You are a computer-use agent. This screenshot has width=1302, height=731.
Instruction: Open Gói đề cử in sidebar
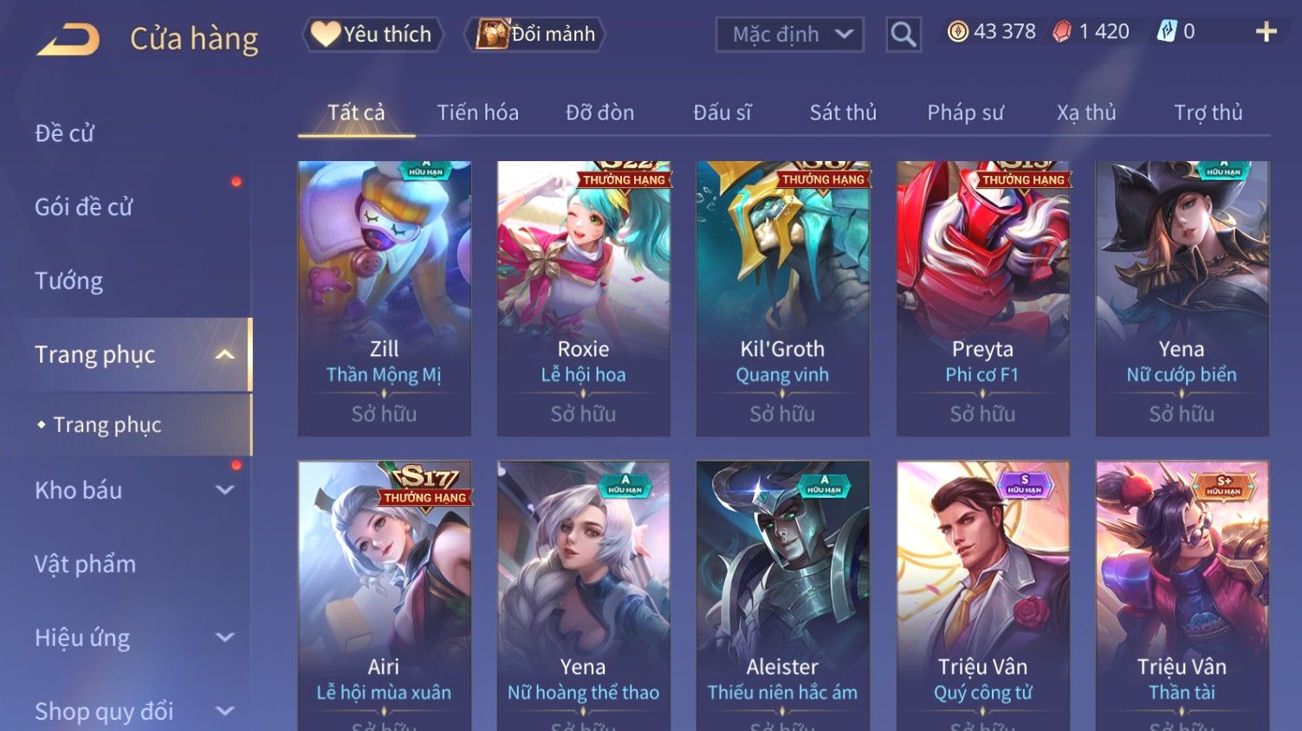84,207
